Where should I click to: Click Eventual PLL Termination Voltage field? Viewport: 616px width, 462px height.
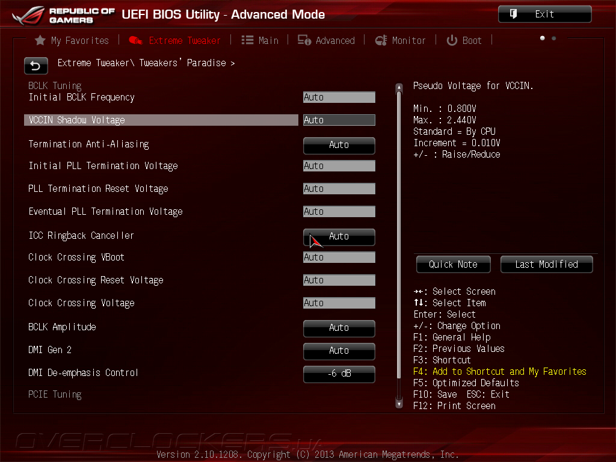pos(339,212)
